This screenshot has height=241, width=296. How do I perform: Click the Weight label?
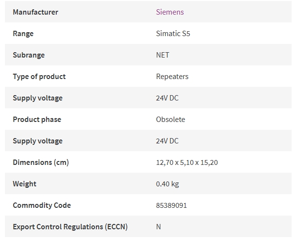pyautogui.click(x=24, y=184)
